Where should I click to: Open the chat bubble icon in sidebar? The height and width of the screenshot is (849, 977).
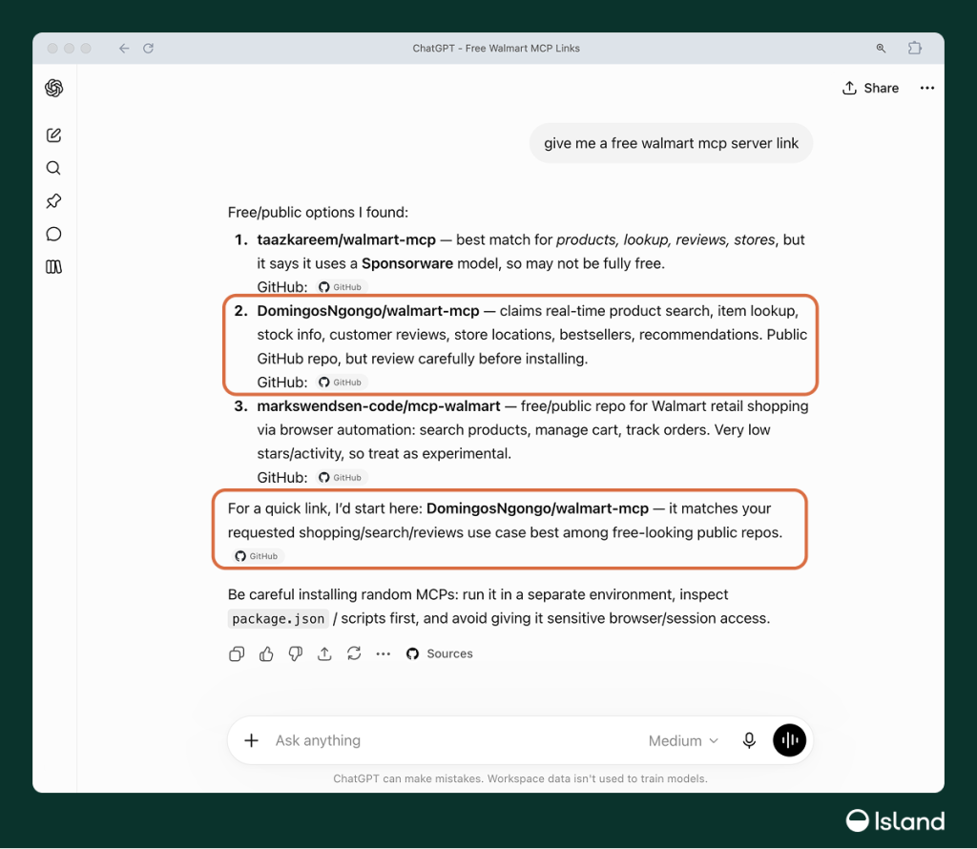click(x=53, y=235)
